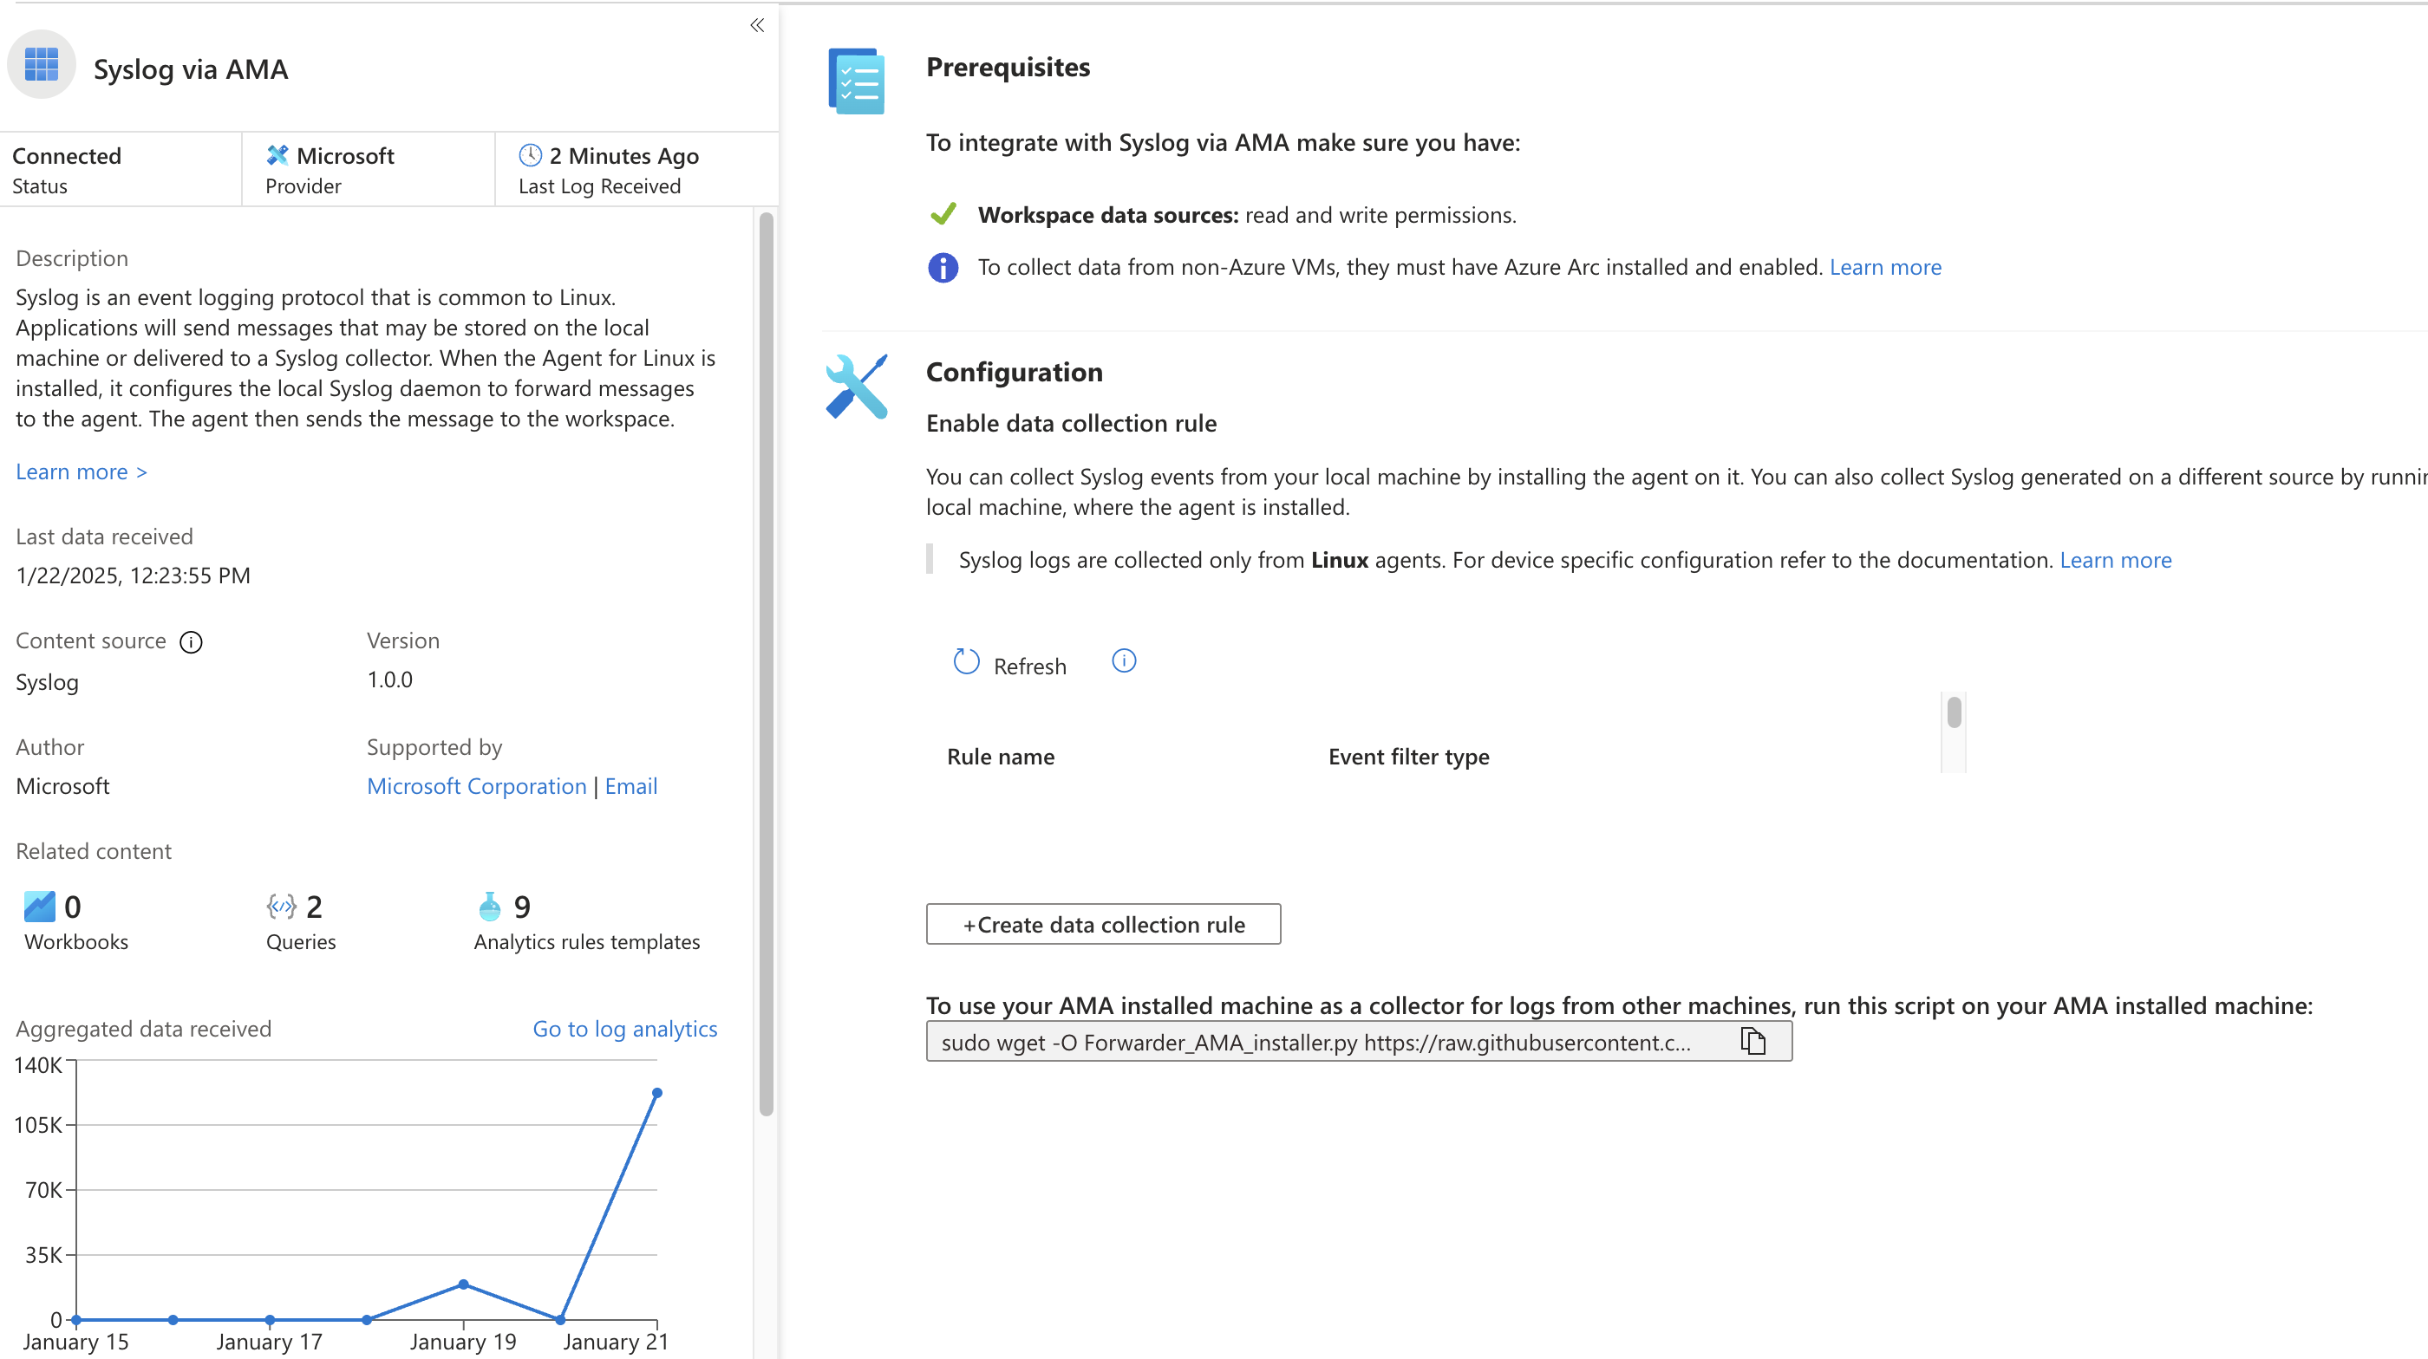Click the Rule name column header
This screenshot has width=2428, height=1359.
pyautogui.click(x=1000, y=758)
